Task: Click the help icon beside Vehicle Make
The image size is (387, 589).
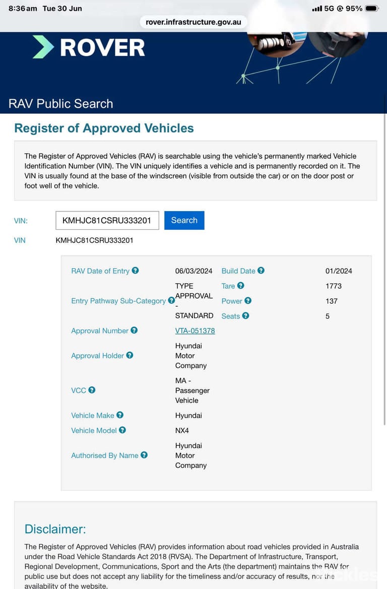Action: pyautogui.click(x=120, y=415)
